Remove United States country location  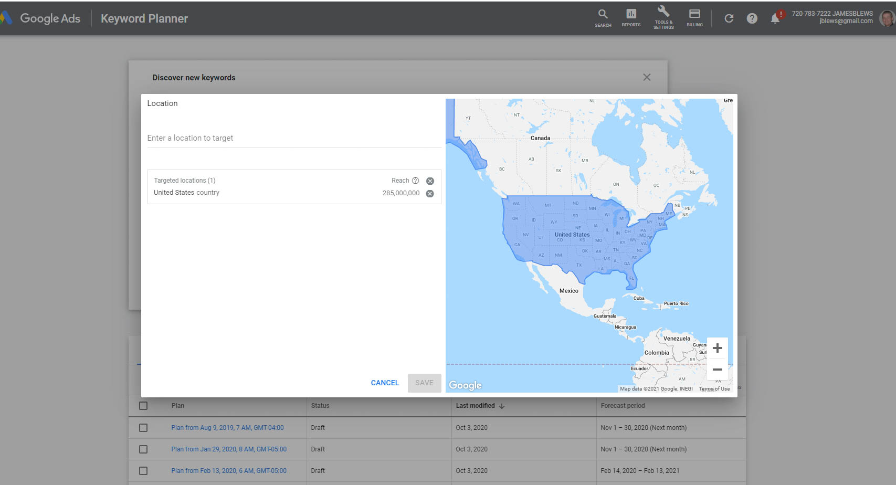tap(430, 194)
